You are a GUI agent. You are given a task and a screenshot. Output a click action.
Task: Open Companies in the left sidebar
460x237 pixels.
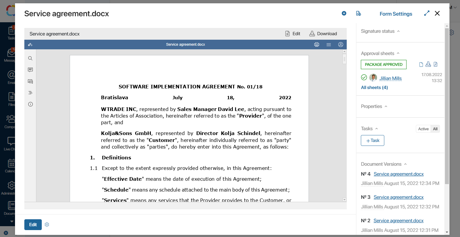[x=10, y=121]
